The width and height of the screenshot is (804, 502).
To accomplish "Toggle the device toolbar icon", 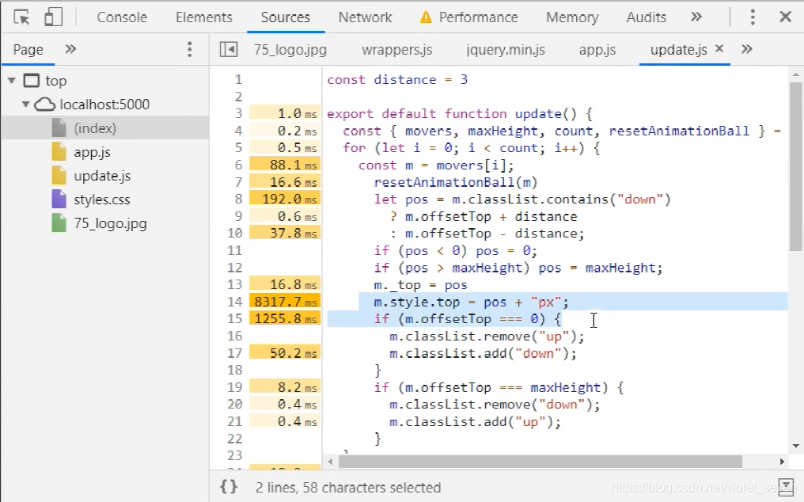I will point(53,17).
